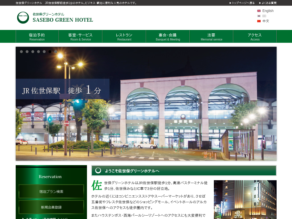292x219 pixels.
Task: Select the second slideshow dot
Action: coord(27,52)
